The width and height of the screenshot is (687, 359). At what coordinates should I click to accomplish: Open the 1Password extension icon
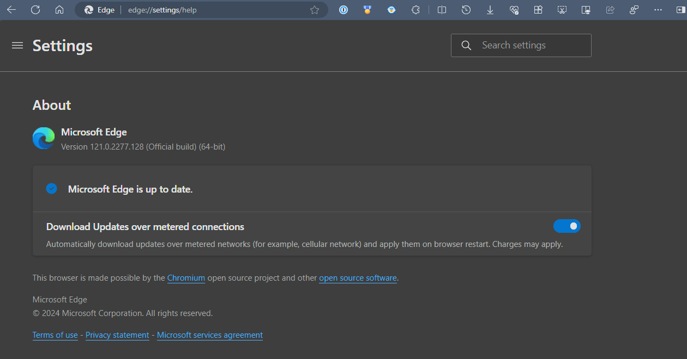pyautogui.click(x=343, y=10)
